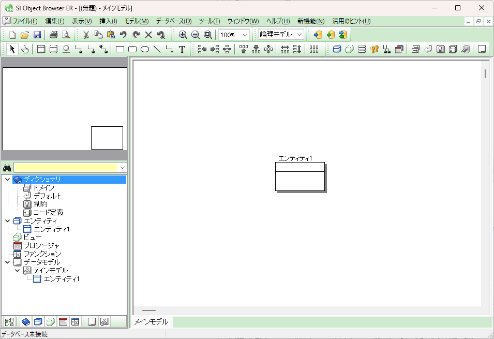Switch to the メインモデル tab

point(151,322)
